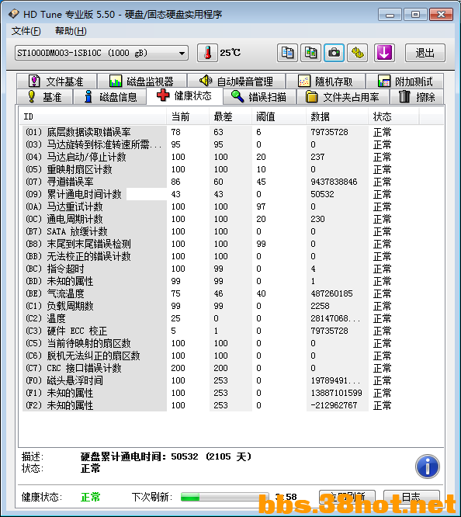This screenshot has width=461, height=517.
Task: Switch to the 磁盘信息 tab
Action: pyautogui.click(x=110, y=97)
